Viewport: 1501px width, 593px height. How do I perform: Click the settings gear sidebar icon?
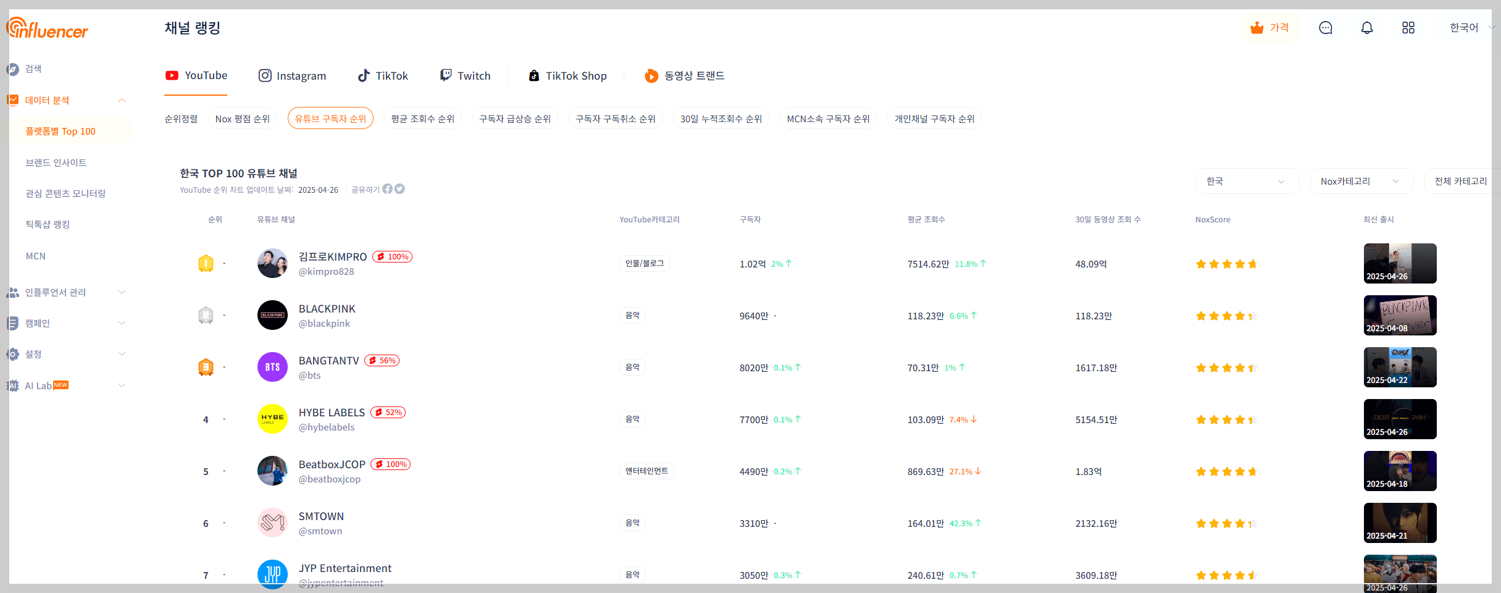[x=12, y=354]
